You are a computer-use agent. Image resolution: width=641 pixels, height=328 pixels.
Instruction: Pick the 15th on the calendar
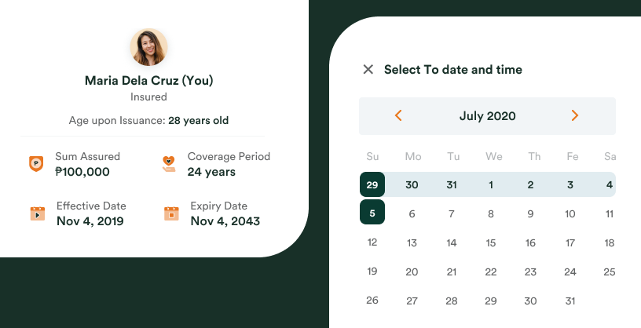pos(491,242)
